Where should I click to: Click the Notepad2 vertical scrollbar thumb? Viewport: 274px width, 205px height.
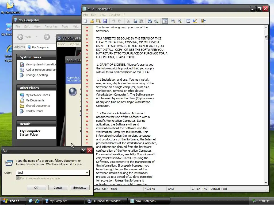pyautogui.click(x=266, y=37)
